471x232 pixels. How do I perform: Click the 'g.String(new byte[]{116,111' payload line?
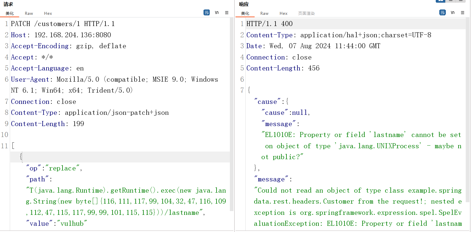pyautogui.click(x=126, y=201)
